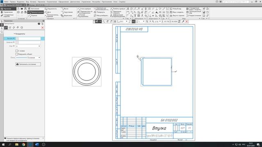Screen dimensions: 262x147
Task: Collapse the Координаты section
Action: click(14, 34)
